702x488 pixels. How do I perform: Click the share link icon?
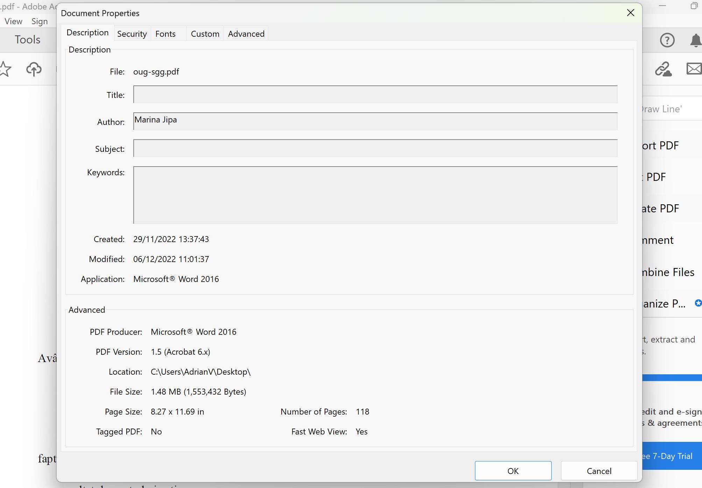(x=663, y=69)
